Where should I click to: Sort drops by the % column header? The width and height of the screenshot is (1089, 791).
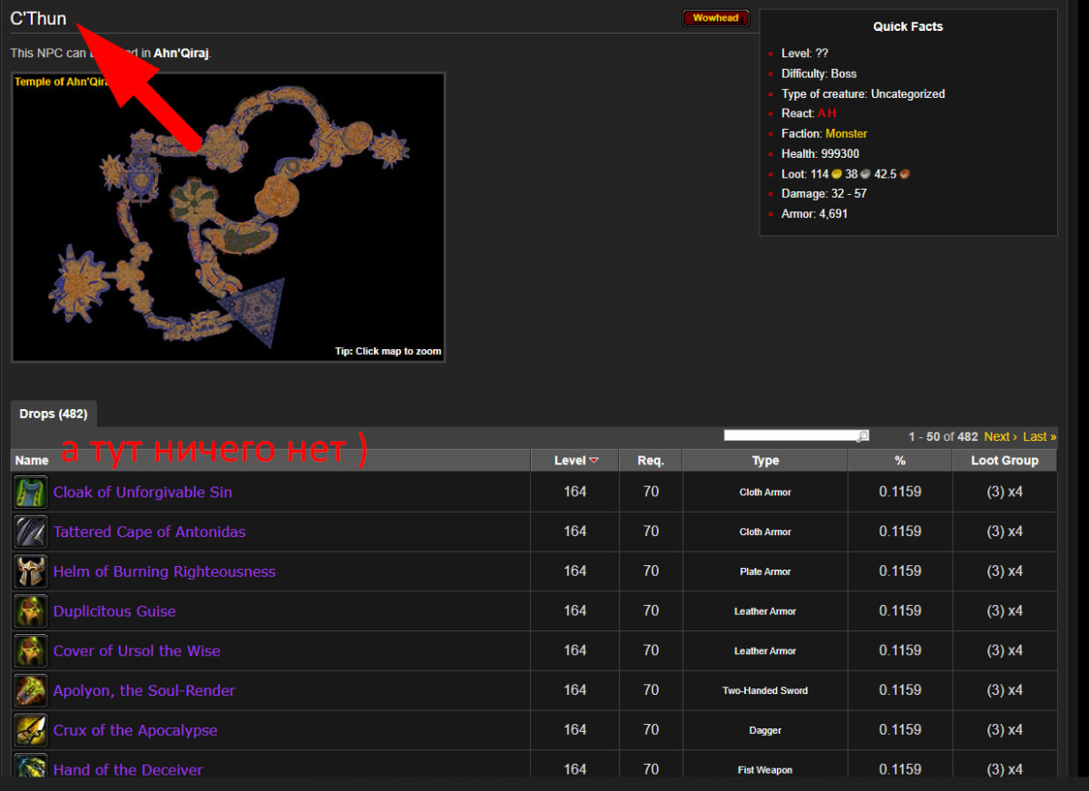[899, 461]
